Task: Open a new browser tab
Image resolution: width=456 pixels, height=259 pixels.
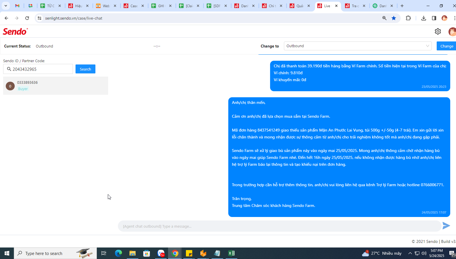Action: coord(402,6)
